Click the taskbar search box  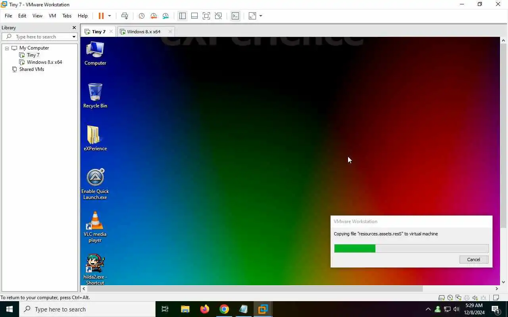tap(87, 309)
